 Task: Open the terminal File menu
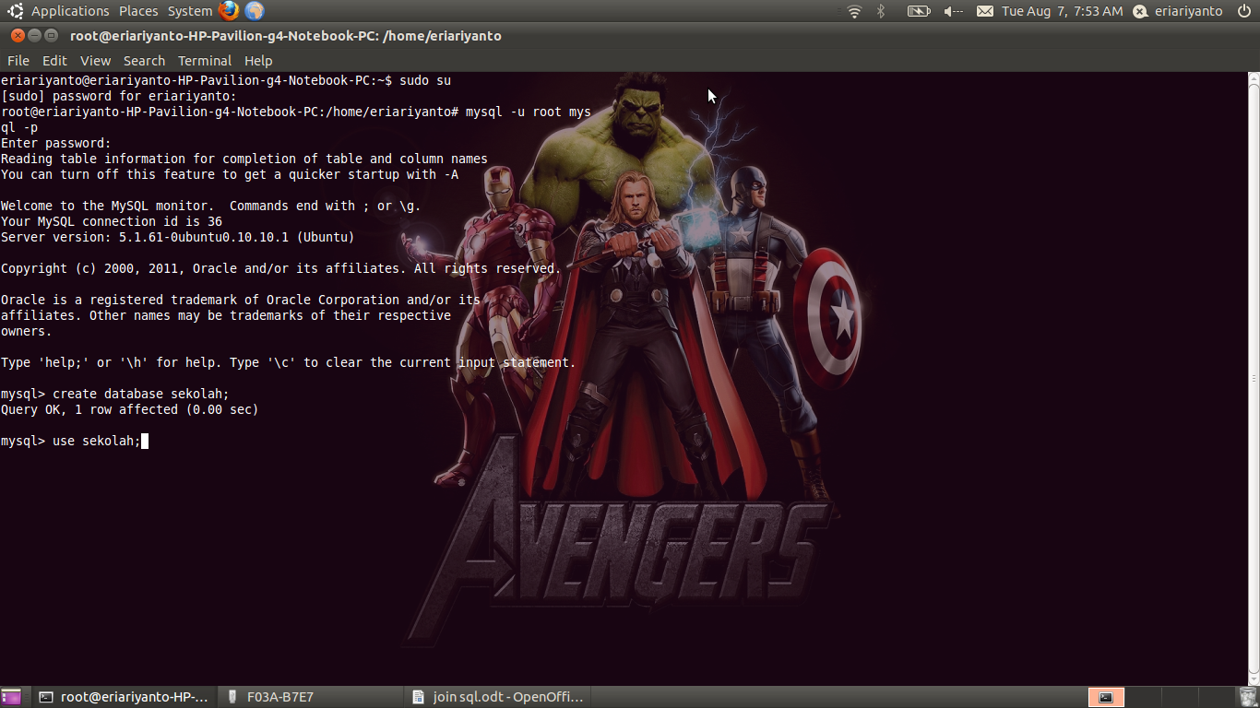(x=18, y=61)
